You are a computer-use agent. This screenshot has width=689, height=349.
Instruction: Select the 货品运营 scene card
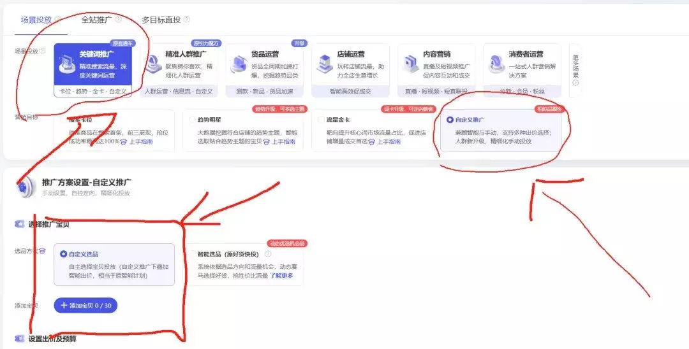(x=265, y=70)
